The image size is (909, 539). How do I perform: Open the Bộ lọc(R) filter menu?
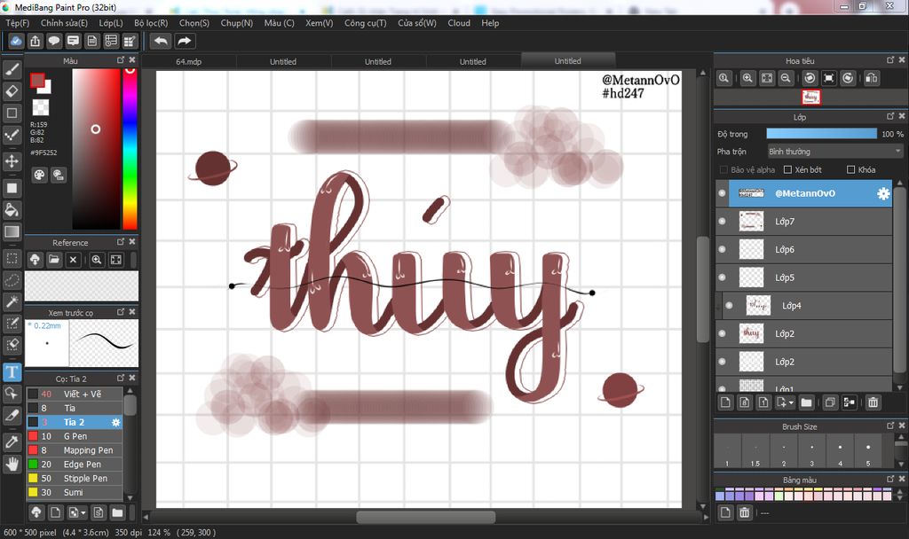151,23
